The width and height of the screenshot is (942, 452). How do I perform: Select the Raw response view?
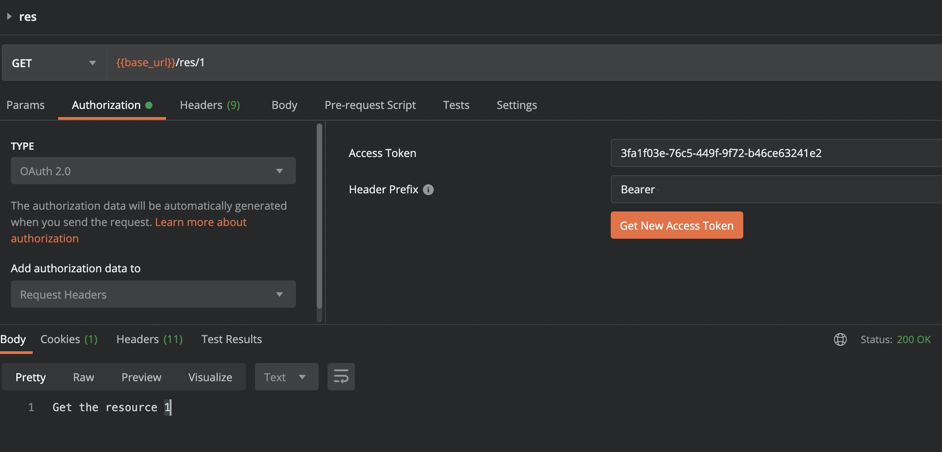(83, 377)
